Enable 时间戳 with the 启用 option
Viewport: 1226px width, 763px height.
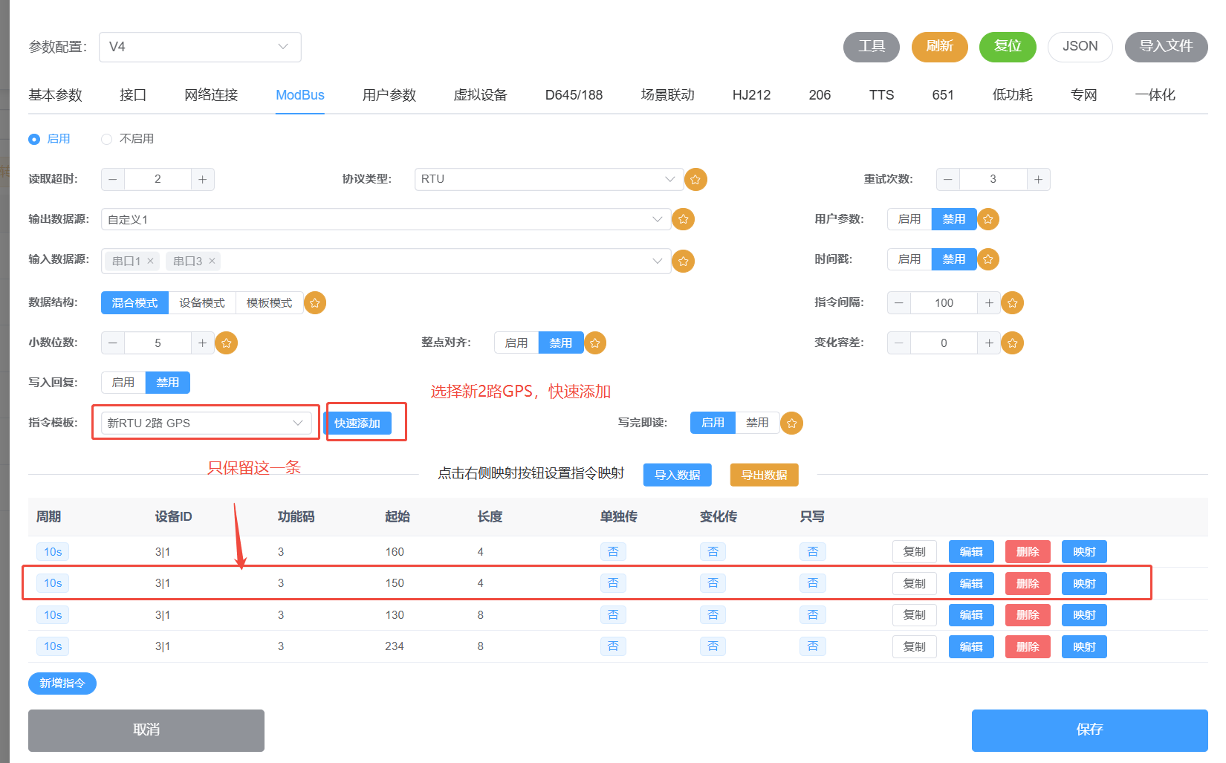[x=909, y=259]
